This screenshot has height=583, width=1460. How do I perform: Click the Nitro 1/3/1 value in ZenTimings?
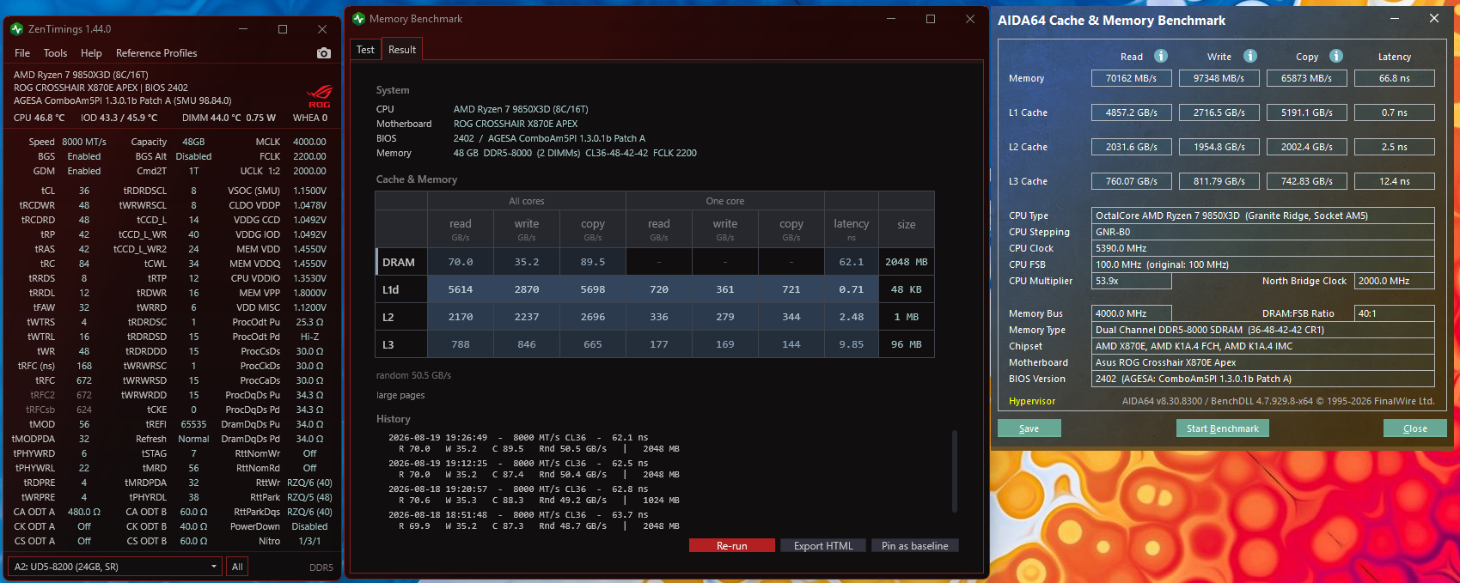tap(309, 541)
